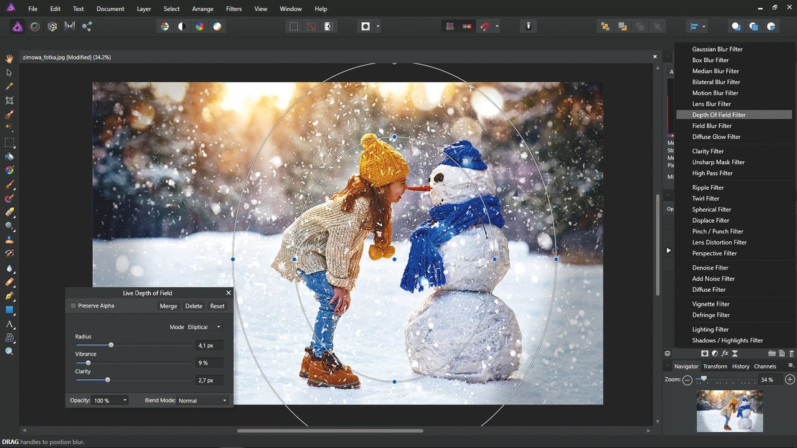Click the Navigator preview thumbnail
Image resolution: width=797 pixels, height=448 pixels.
click(730, 411)
